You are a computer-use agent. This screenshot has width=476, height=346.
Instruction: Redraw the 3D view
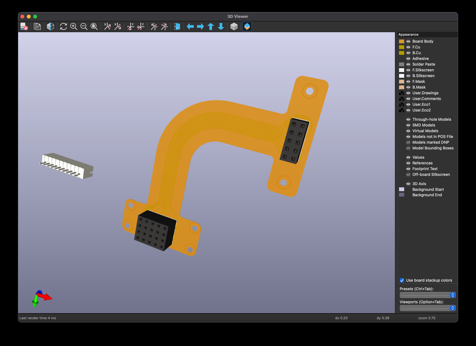coord(64,26)
